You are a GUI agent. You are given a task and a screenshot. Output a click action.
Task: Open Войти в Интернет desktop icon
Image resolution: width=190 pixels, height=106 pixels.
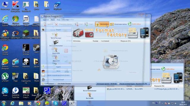tap(5, 64)
